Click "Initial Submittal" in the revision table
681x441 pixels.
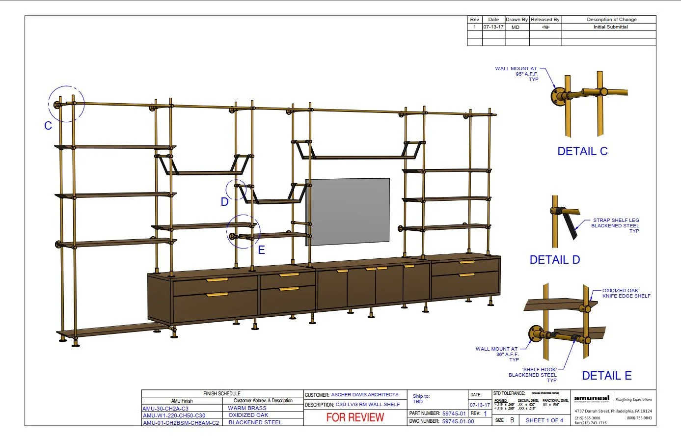(x=610, y=27)
